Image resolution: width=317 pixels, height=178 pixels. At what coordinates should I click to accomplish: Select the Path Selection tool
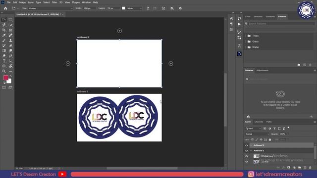click(10, 61)
